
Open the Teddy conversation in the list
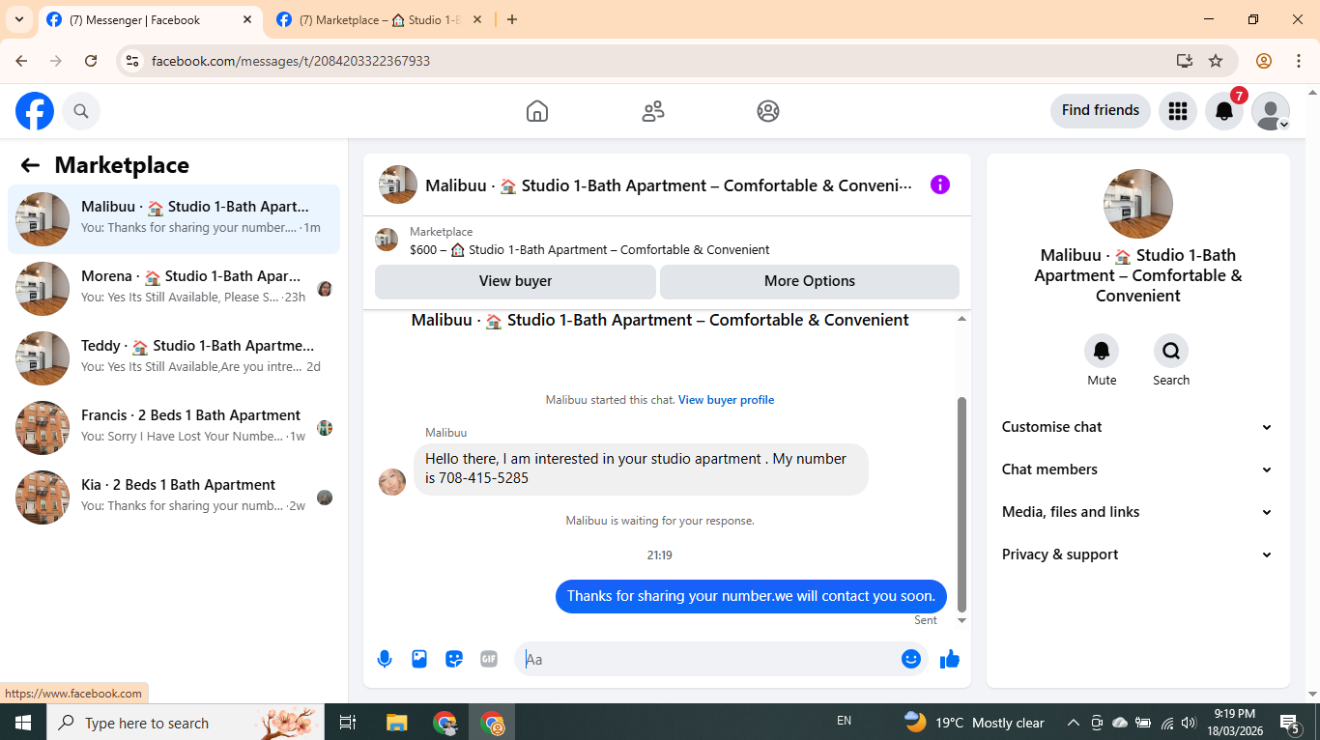(x=174, y=358)
